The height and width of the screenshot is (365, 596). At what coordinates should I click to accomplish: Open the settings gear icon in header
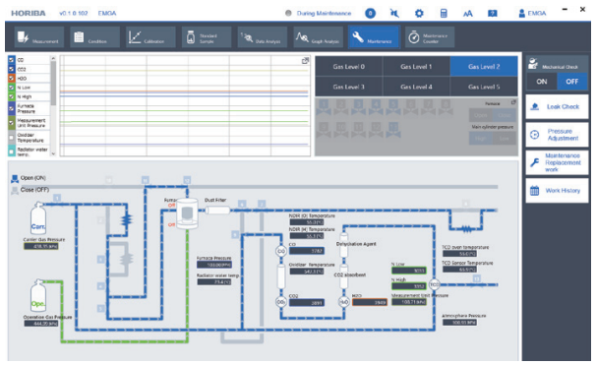pyautogui.click(x=419, y=14)
